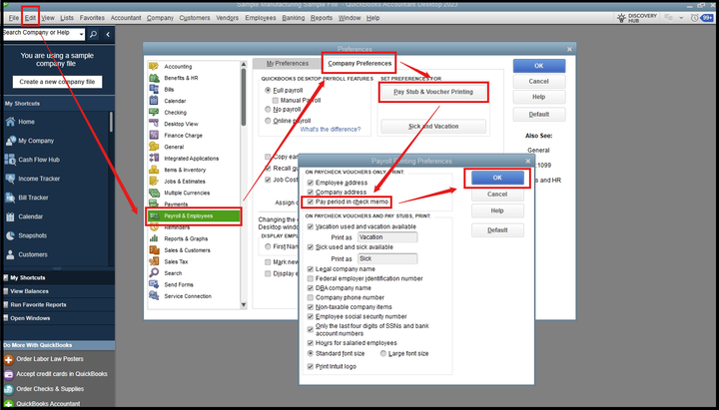This screenshot has width=719, height=410.
Task: Click the Vacation Print as field
Action: pyautogui.click(x=387, y=237)
